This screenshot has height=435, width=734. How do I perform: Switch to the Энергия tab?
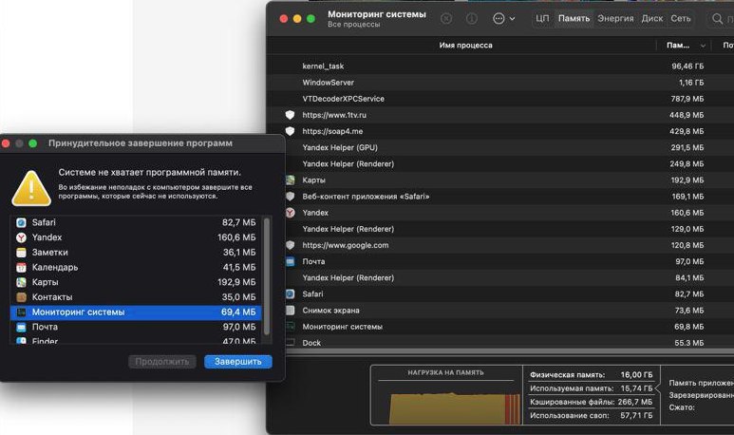click(615, 18)
